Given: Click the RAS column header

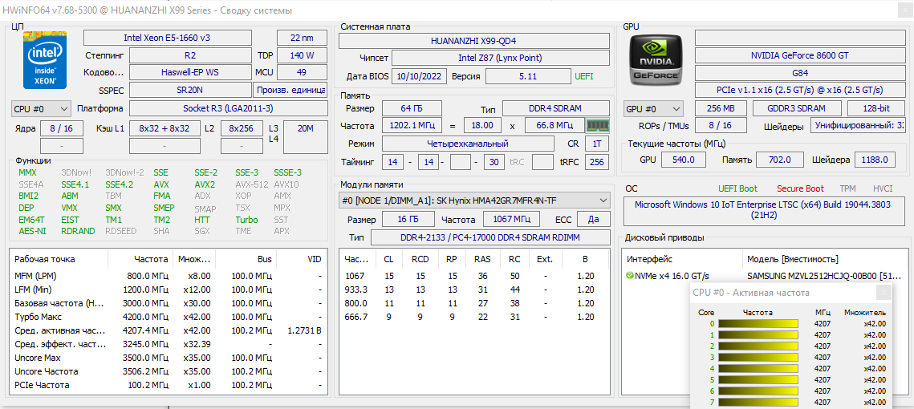Looking at the screenshot, I should coord(482,259).
